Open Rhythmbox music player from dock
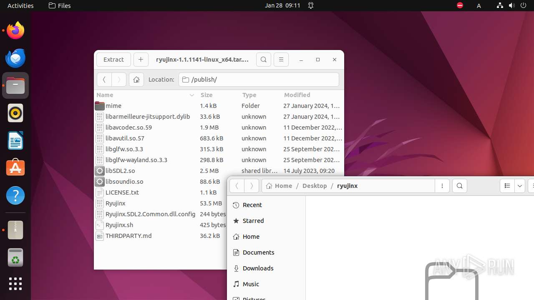Viewport: 534px width, 300px height. 15,113
